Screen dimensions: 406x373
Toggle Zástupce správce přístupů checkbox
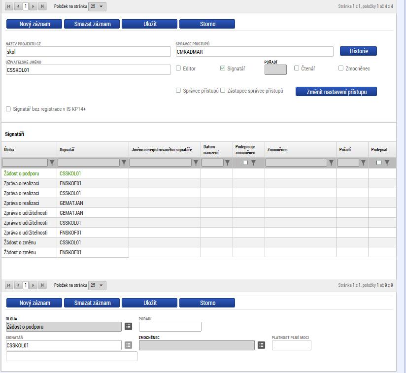(x=223, y=90)
